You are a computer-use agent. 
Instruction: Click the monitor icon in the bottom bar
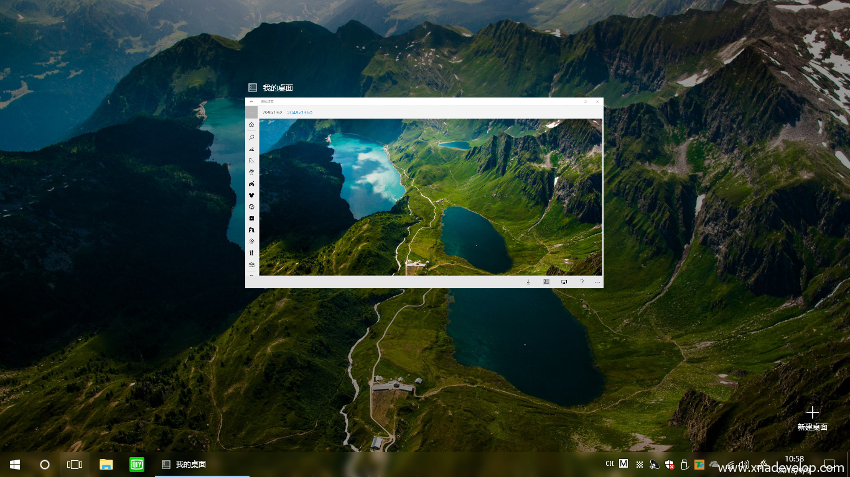(x=564, y=282)
